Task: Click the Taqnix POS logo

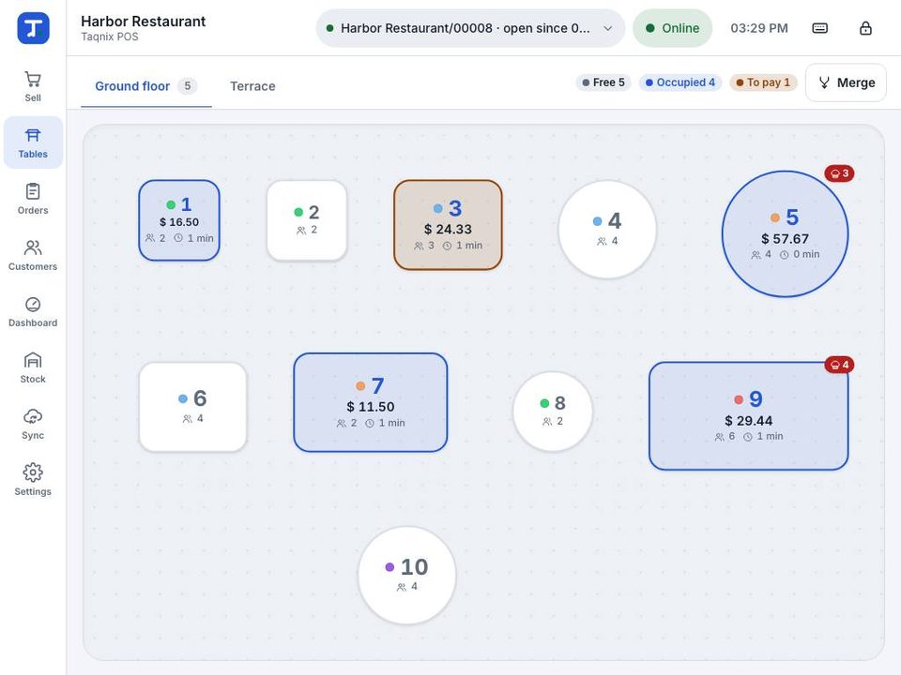Action: (x=34, y=27)
